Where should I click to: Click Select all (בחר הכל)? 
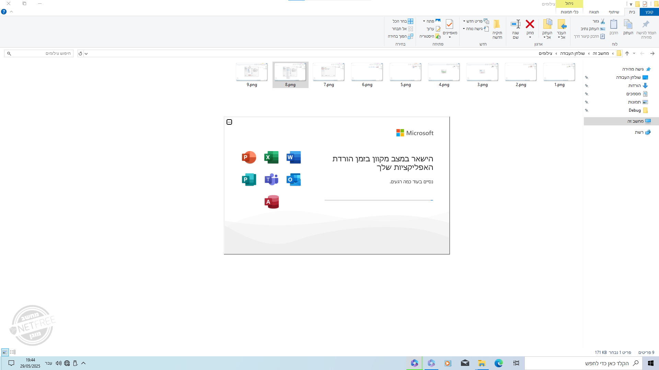coord(403,21)
